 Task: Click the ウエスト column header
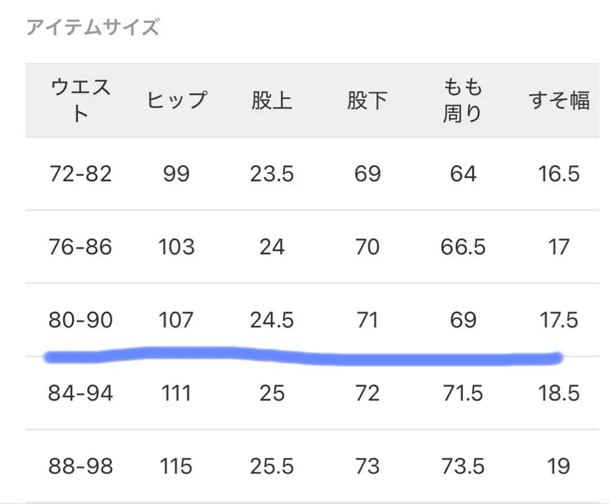click(81, 100)
